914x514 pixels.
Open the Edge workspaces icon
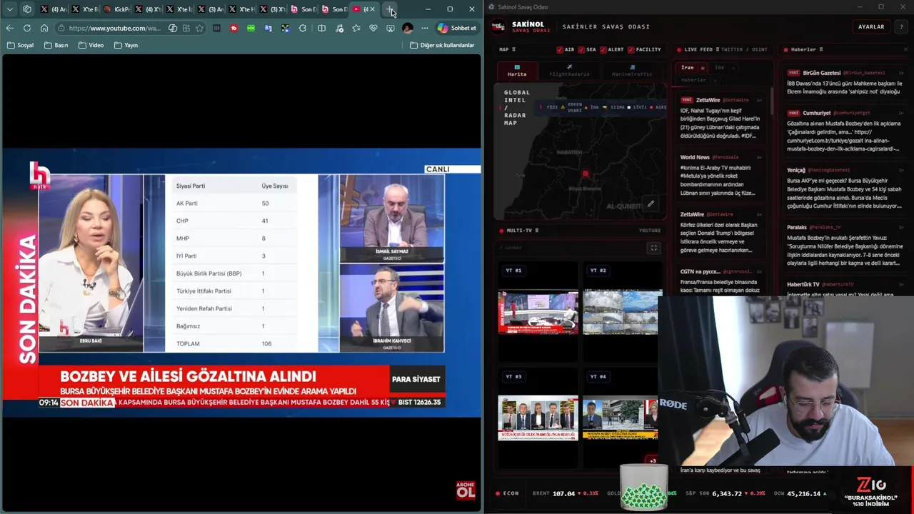tap(27, 9)
